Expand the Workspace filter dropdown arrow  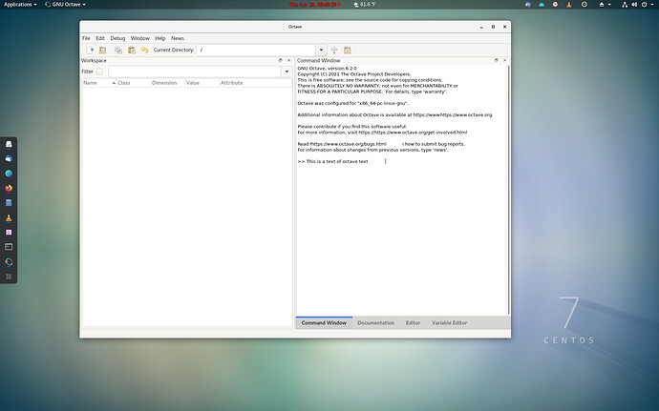tap(287, 72)
